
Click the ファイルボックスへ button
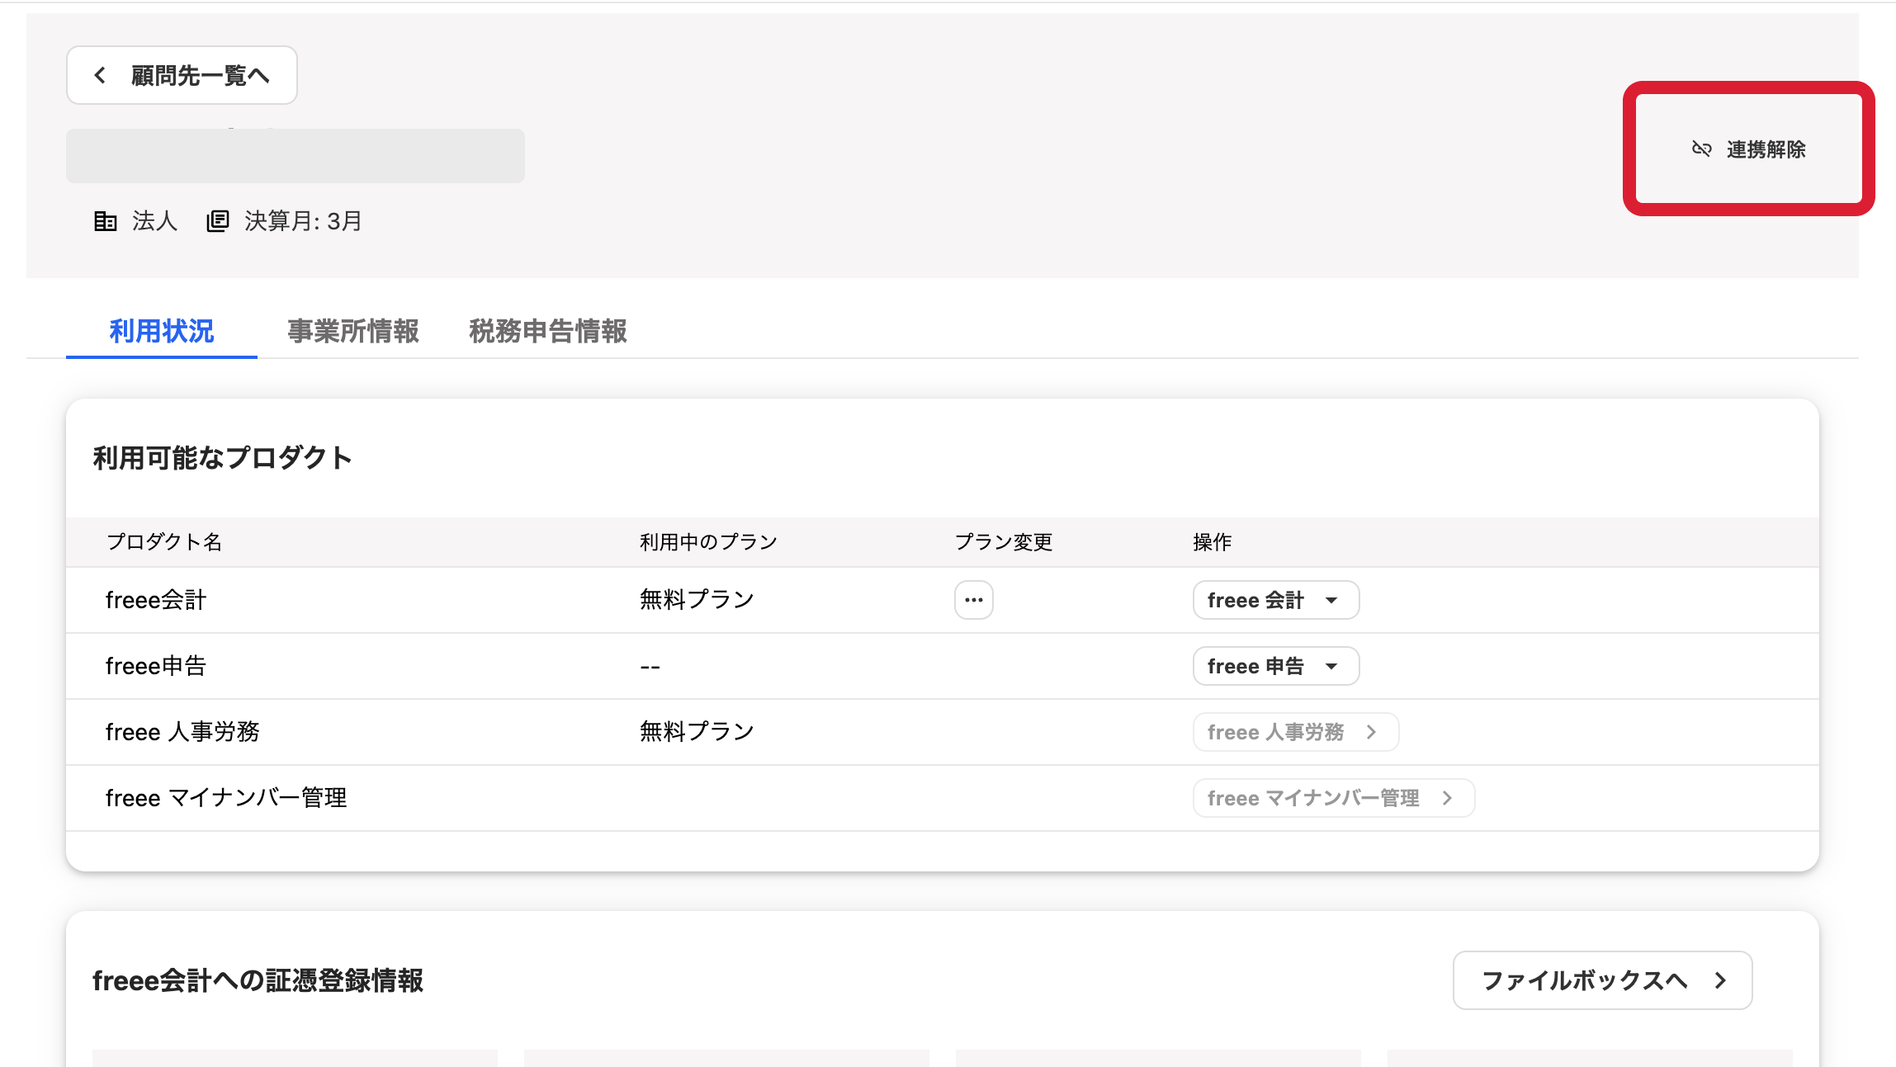point(1602,980)
